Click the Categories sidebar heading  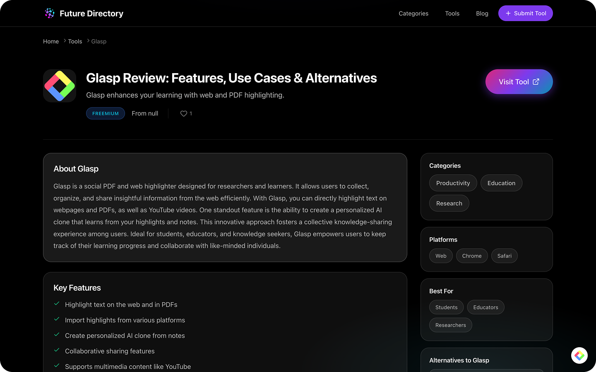point(445,166)
